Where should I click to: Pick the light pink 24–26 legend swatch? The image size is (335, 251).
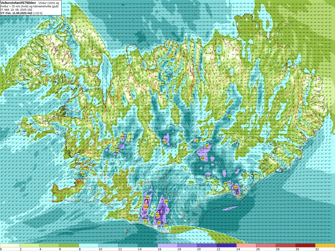(x=246, y=246)
